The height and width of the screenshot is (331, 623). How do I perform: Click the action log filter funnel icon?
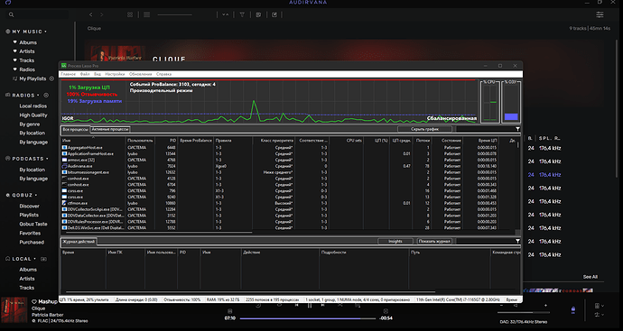517,241
